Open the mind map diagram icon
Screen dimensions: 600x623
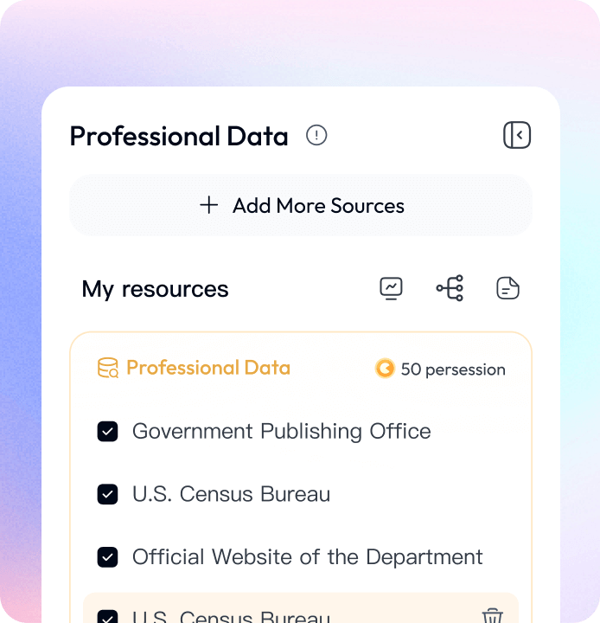tap(450, 288)
